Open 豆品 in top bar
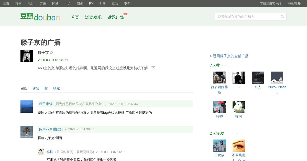This screenshot has width=307, height=161. tap(115, 4)
